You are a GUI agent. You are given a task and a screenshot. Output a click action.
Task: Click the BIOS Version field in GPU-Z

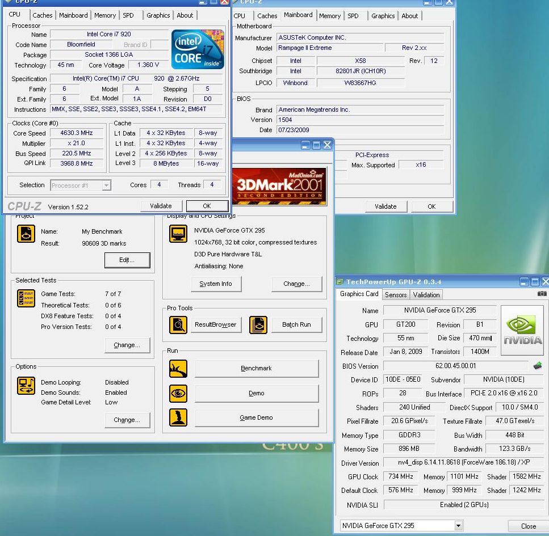455,366
